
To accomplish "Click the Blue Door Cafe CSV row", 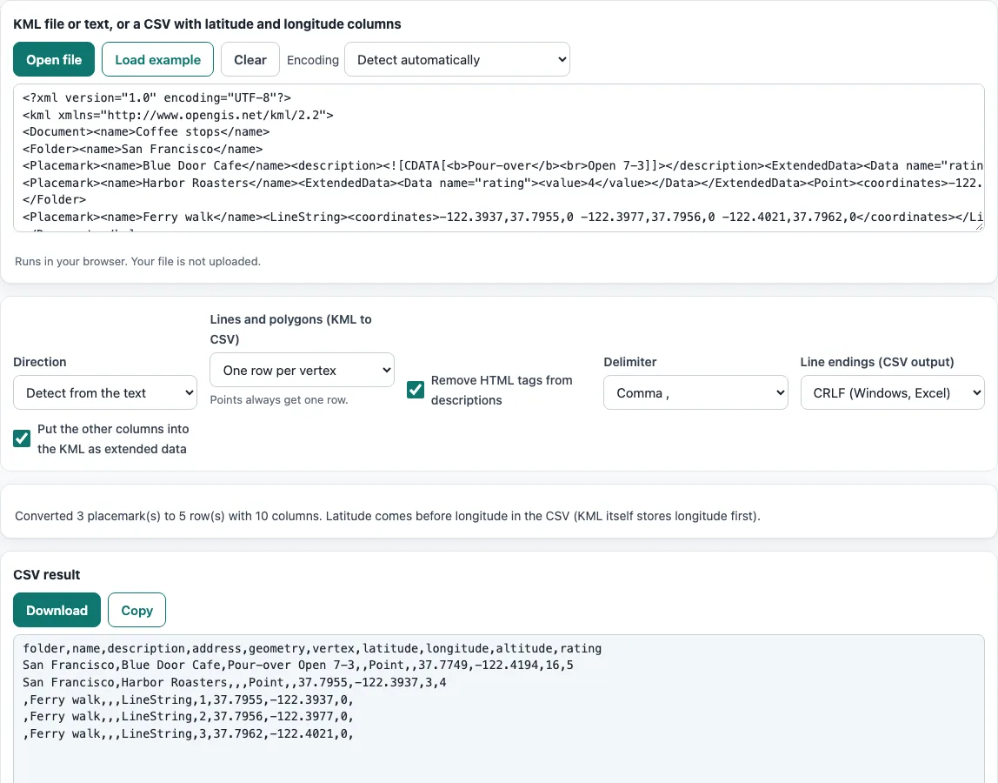I will (x=298, y=666).
